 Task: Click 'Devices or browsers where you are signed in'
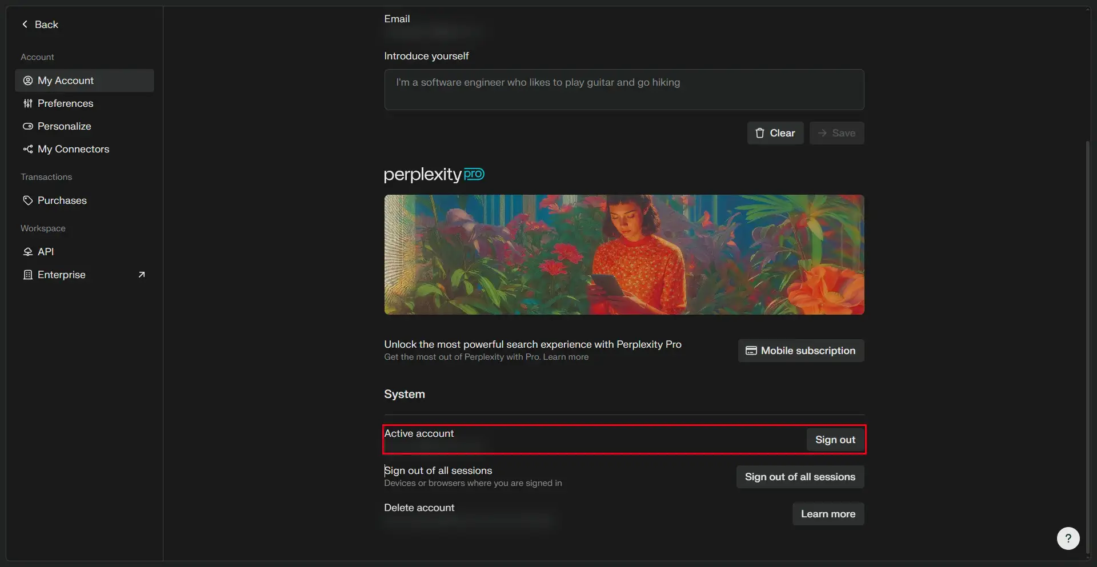[473, 483]
